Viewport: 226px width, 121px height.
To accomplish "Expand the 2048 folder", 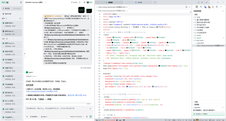I will [x=198, y=17].
